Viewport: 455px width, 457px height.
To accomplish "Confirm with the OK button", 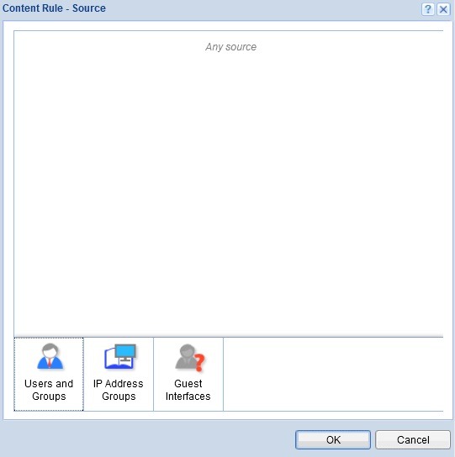I will [x=333, y=439].
